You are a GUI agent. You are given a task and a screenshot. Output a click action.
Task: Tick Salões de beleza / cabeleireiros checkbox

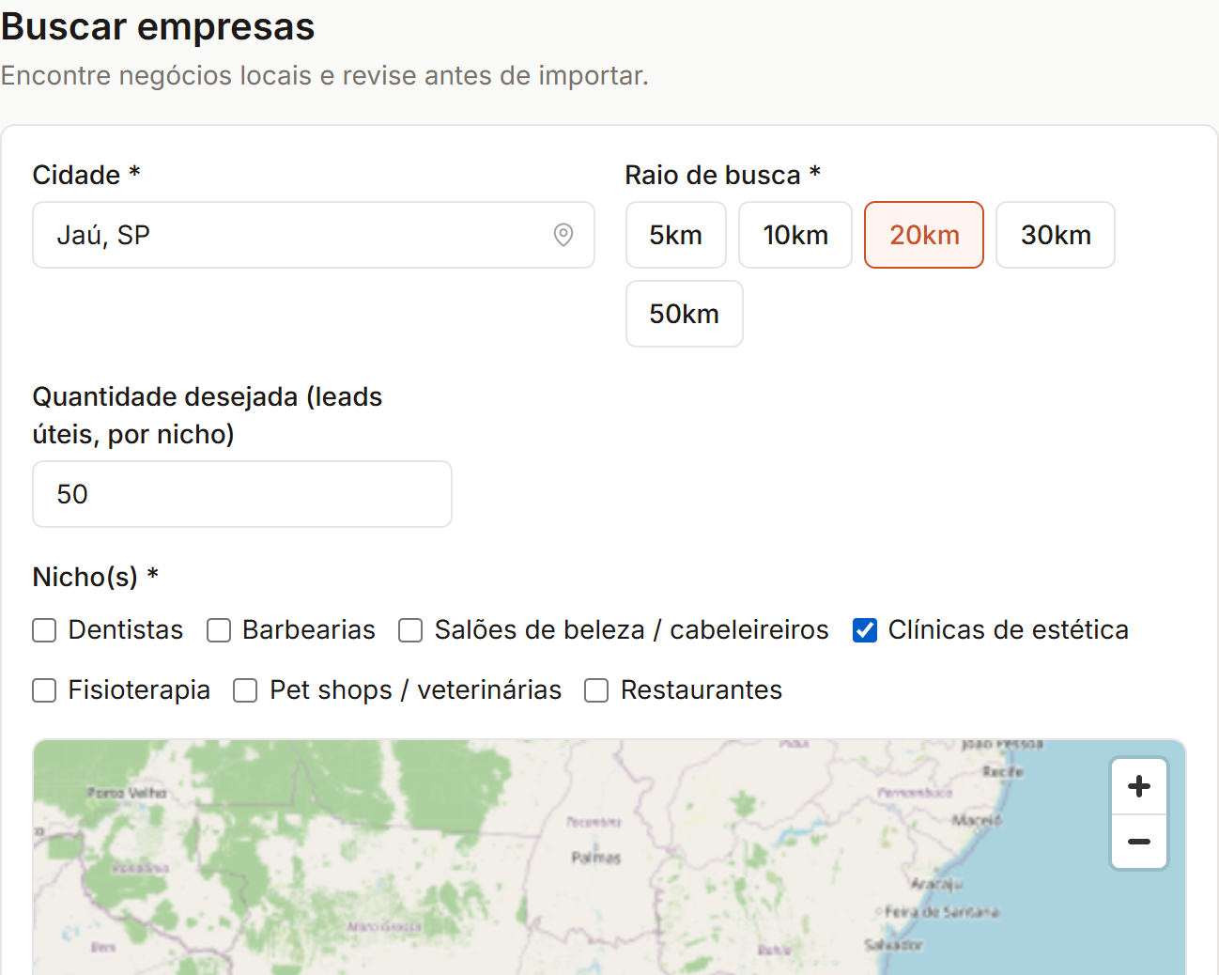tap(410, 630)
